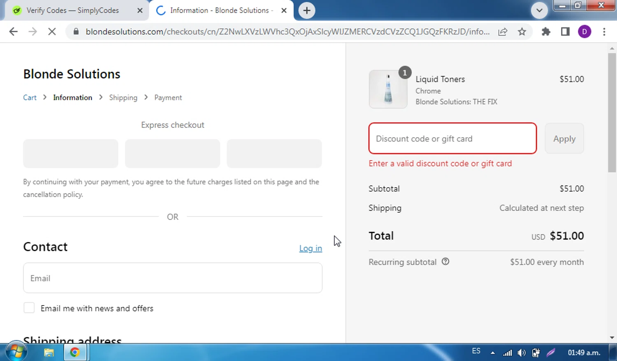Bookmark this page with star icon
617x361 pixels.
point(522,32)
